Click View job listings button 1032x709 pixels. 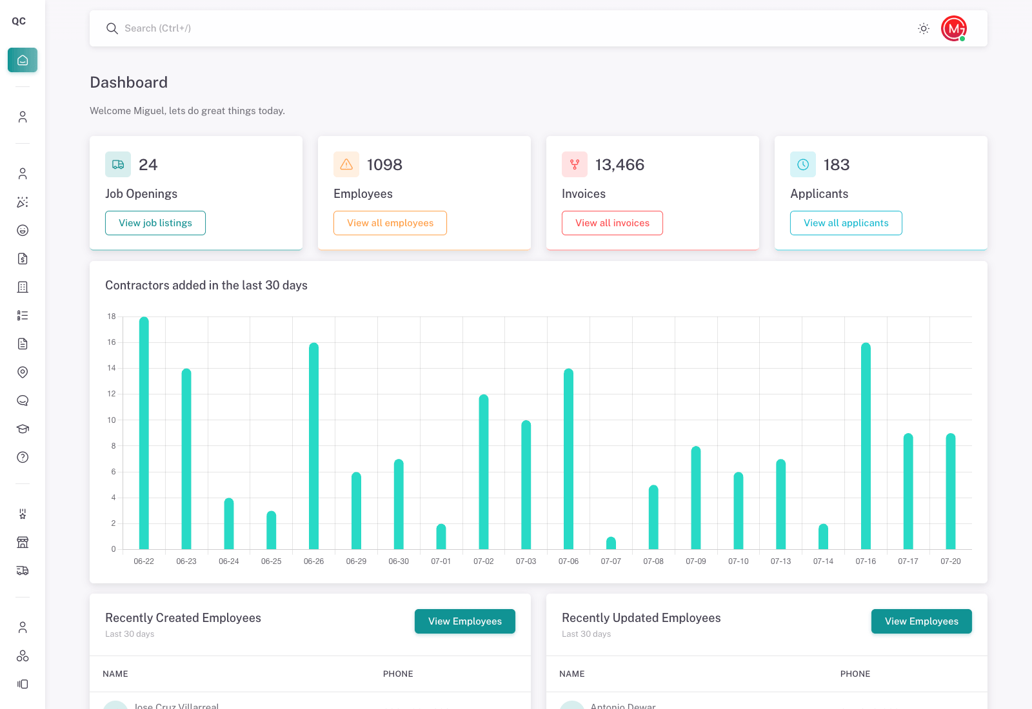pos(155,223)
